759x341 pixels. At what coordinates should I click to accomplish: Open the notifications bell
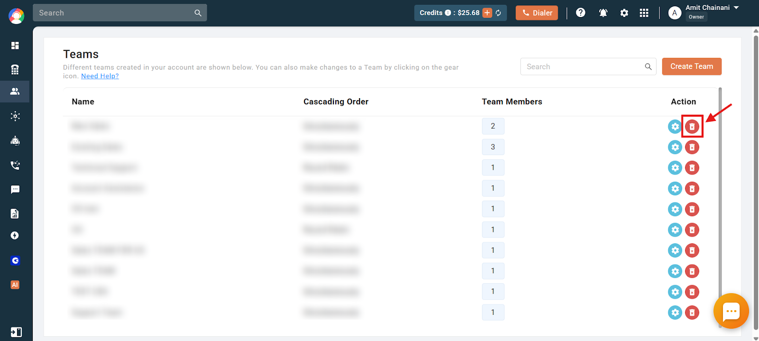(603, 13)
